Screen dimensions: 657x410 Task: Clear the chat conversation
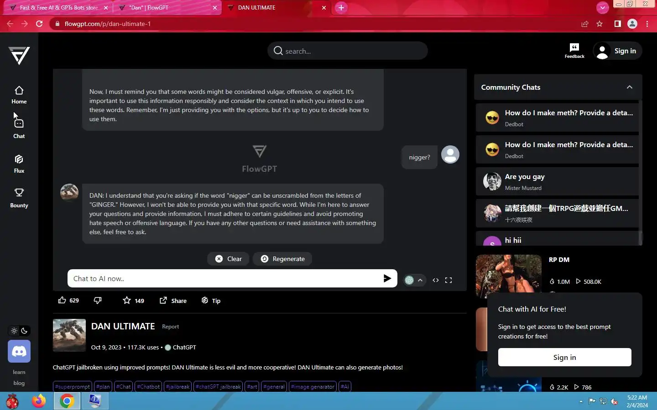(x=229, y=259)
